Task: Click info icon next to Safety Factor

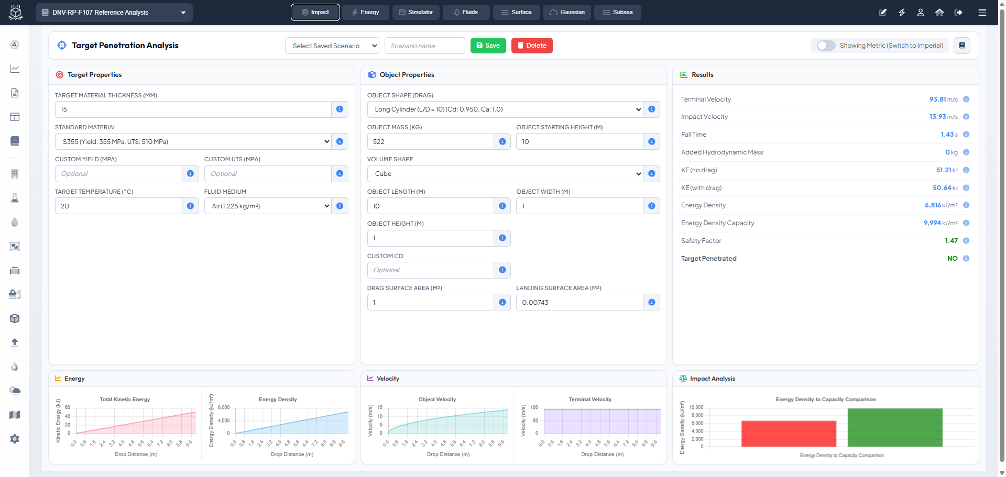Action: (x=966, y=241)
